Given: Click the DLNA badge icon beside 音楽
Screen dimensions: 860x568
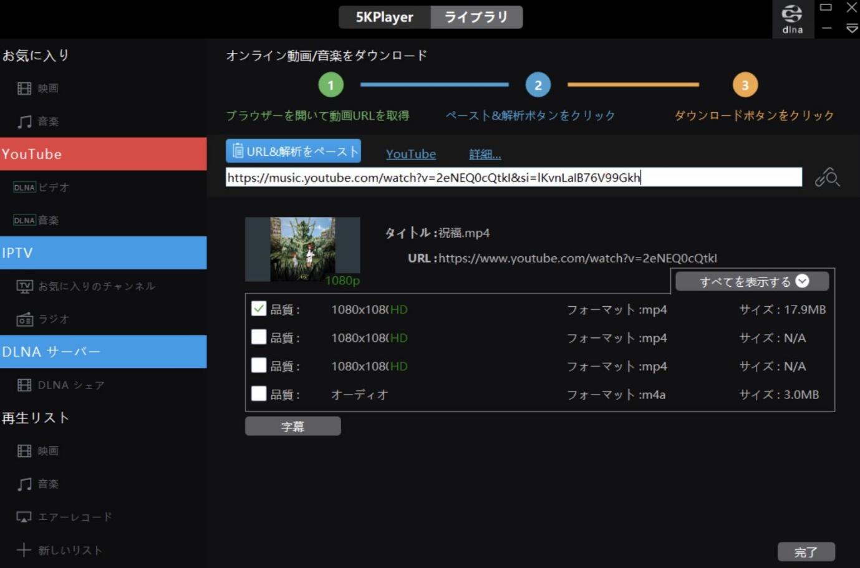Looking at the screenshot, I should coord(24,220).
